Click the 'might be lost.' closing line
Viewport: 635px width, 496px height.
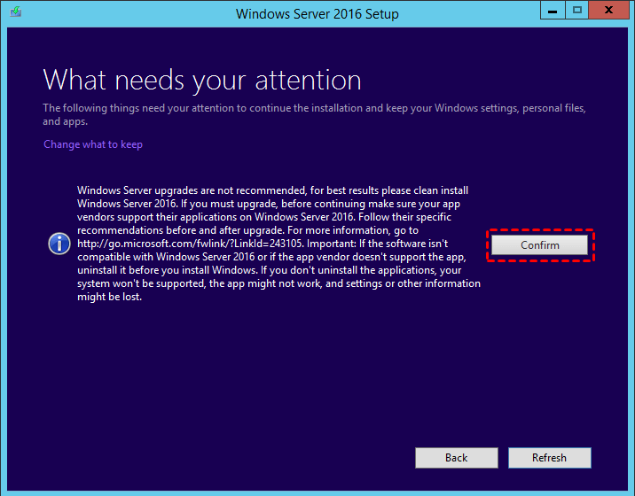(110, 297)
